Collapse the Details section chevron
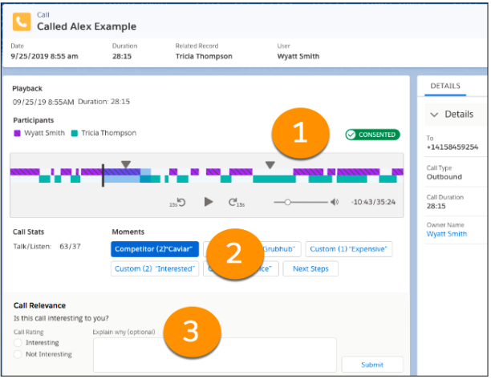Viewport: 491px width, 379px height. [x=435, y=115]
